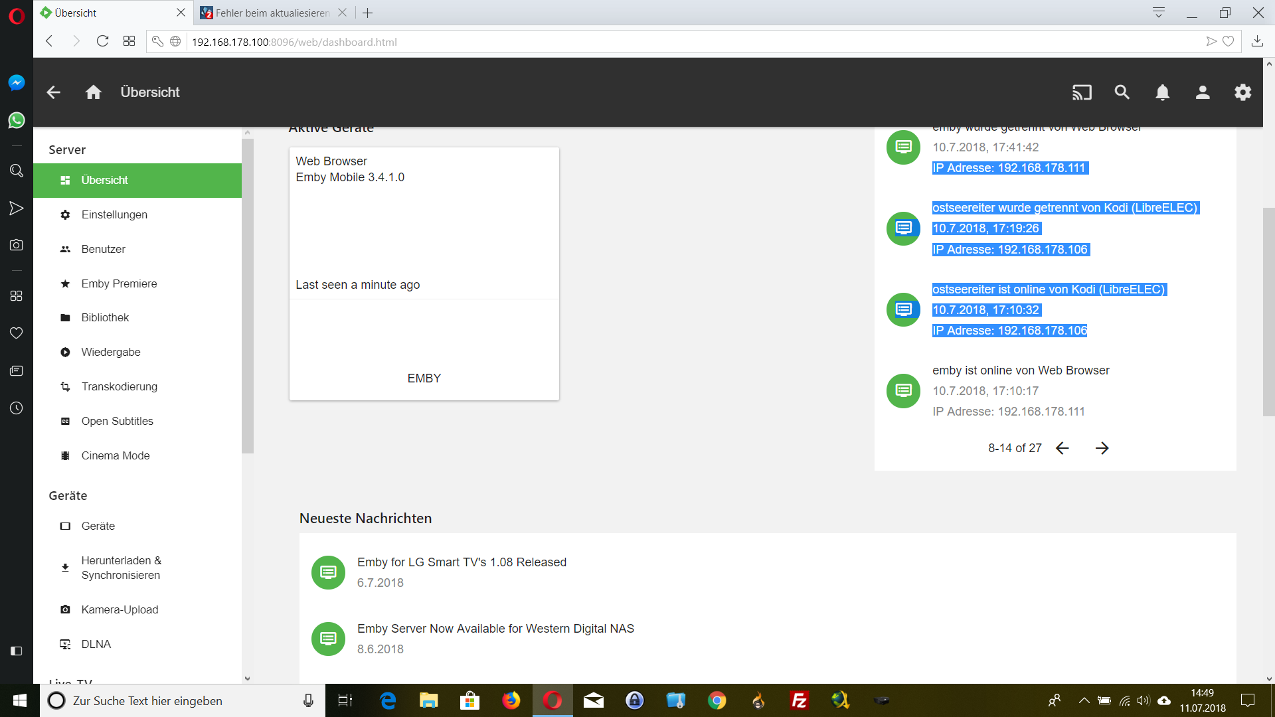This screenshot has width=1275, height=717.
Task: Open Opera sidebar search icon
Action: coord(17,171)
